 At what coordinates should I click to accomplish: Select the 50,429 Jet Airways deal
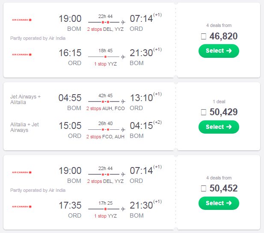click(x=219, y=127)
